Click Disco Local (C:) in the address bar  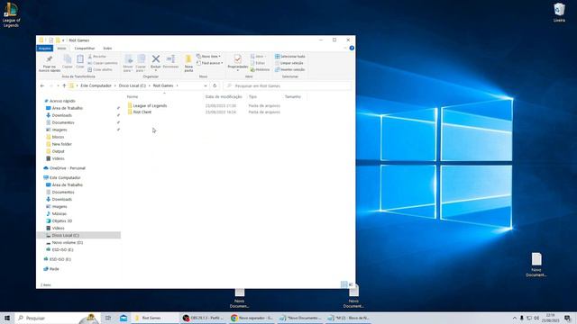coord(133,86)
